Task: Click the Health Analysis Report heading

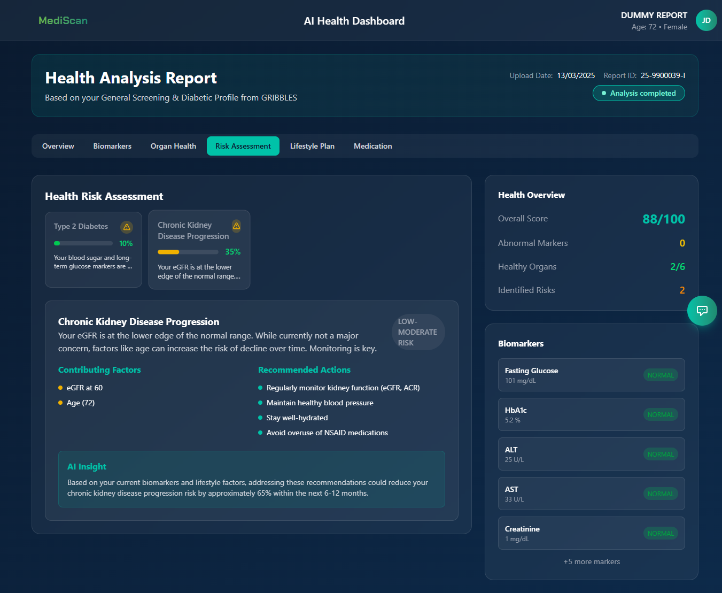Action: point(131,78)
